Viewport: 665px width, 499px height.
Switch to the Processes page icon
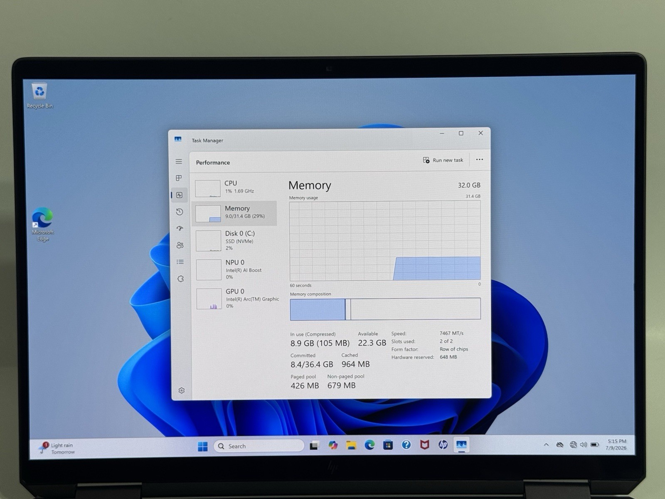179,178
